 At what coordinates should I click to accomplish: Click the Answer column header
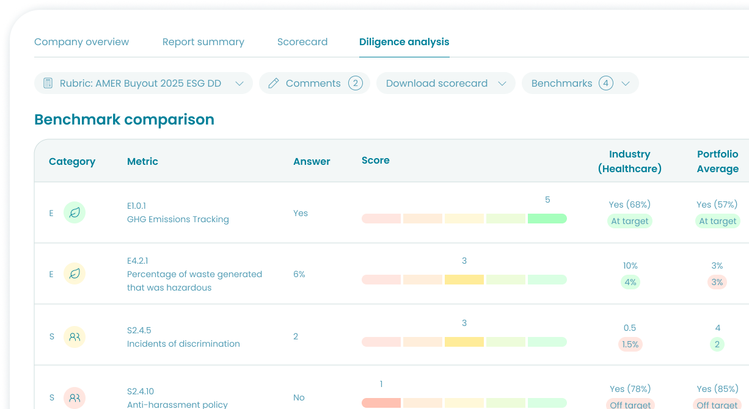click(x=312, y=161)
